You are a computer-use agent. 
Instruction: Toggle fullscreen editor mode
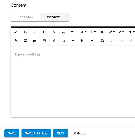point(16,32)
